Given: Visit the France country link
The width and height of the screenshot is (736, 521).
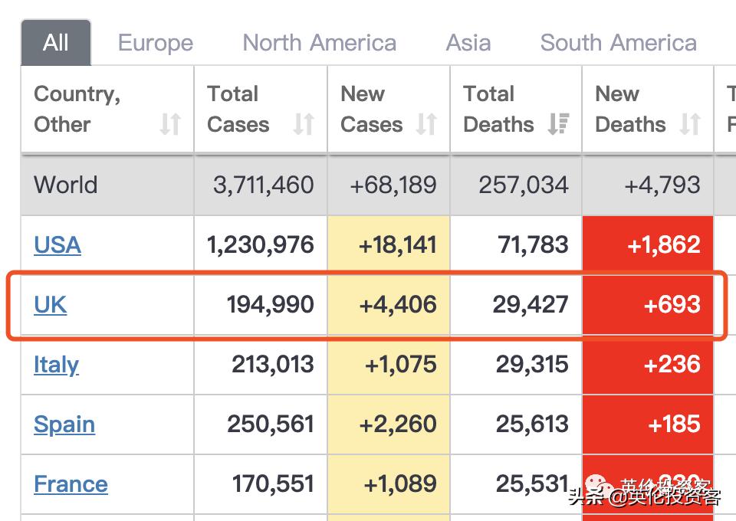Looking at the screenshot, I should pos(71,484).
